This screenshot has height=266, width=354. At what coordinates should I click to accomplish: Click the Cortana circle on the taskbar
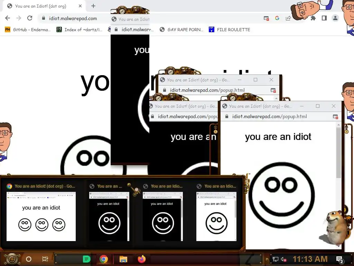29,259
